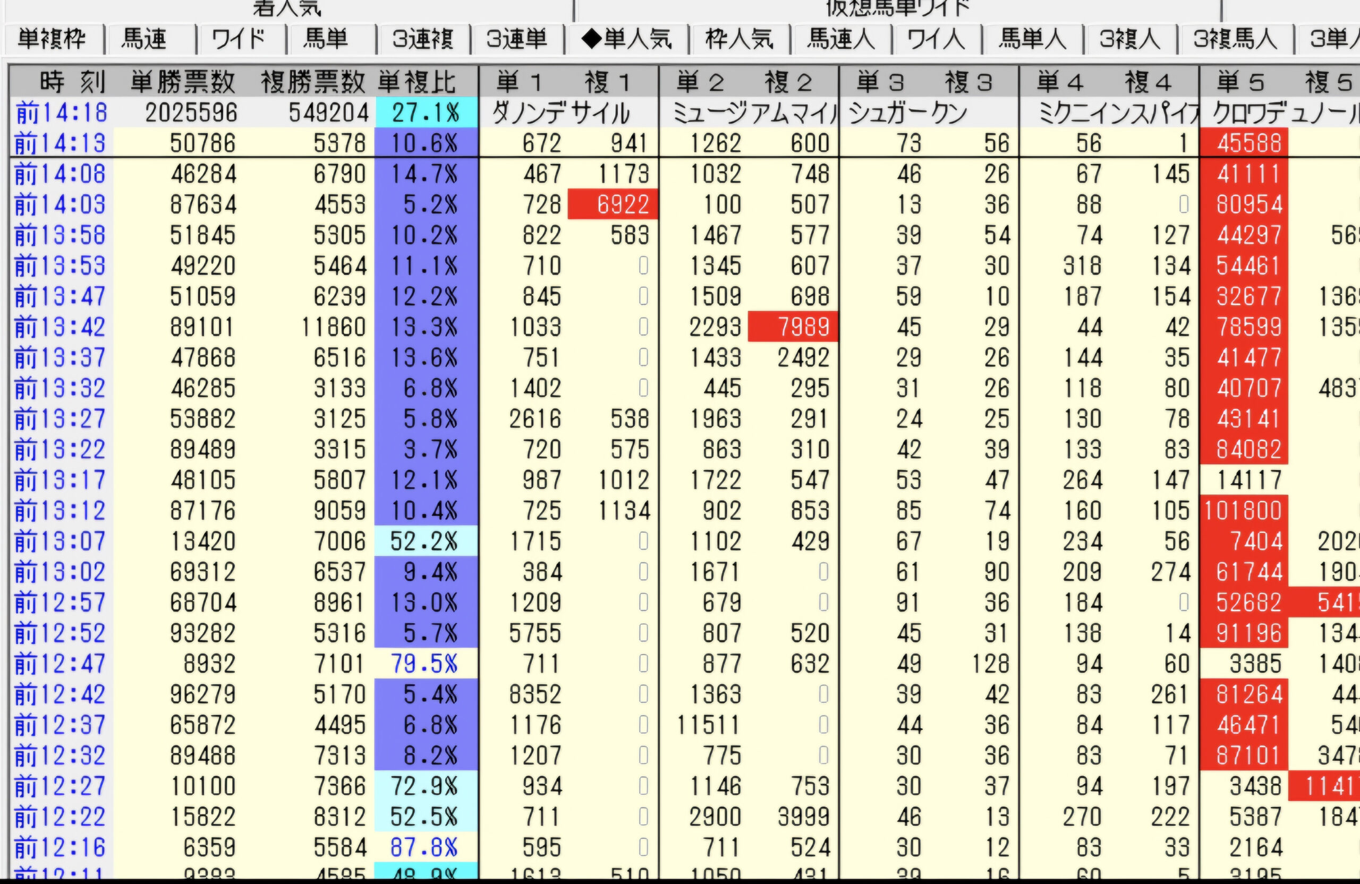This screenshot has height=884, width=1360.
Task: Click the 52.2% ratio cell
Action: 426,542
